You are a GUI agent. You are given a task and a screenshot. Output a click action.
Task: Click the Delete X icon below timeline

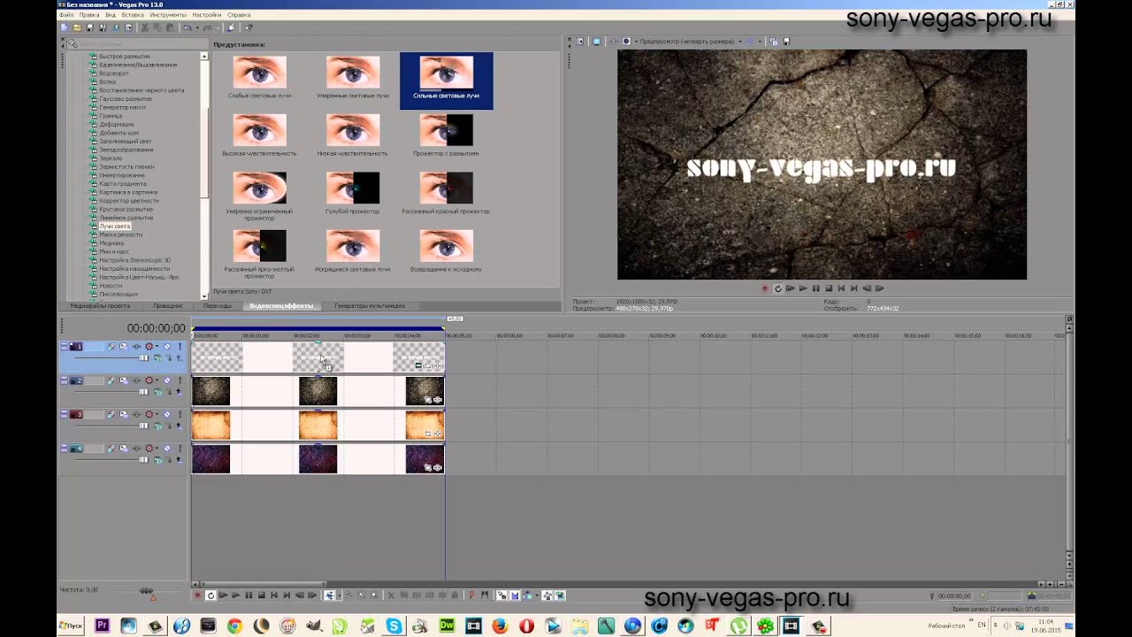tap(391, 595)
